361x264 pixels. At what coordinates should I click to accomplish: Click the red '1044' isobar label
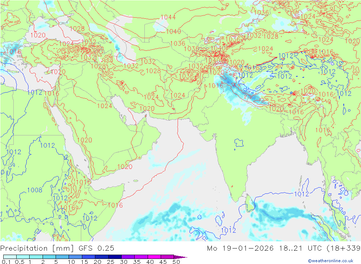168,17
